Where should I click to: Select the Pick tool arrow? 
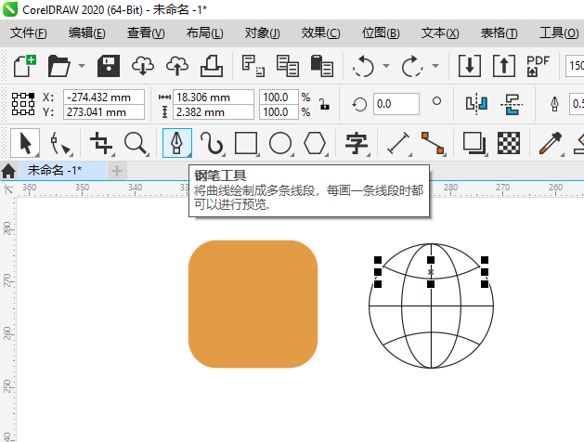point(25,143)
